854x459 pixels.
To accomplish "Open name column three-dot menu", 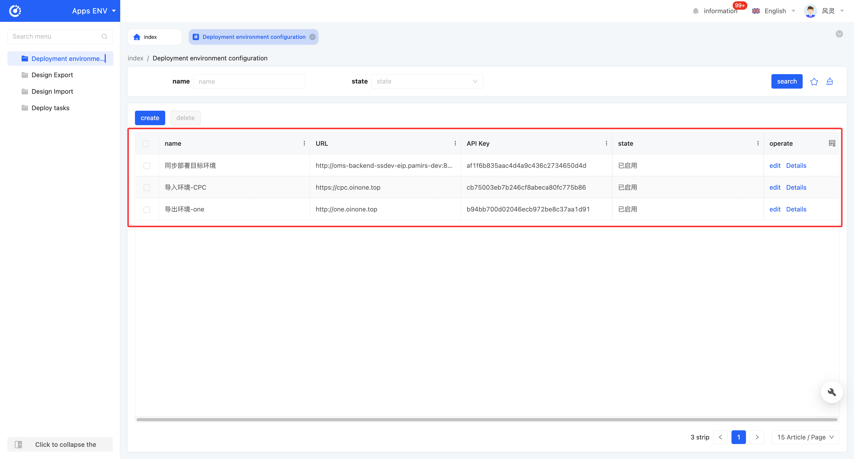I will coord(304,143).
